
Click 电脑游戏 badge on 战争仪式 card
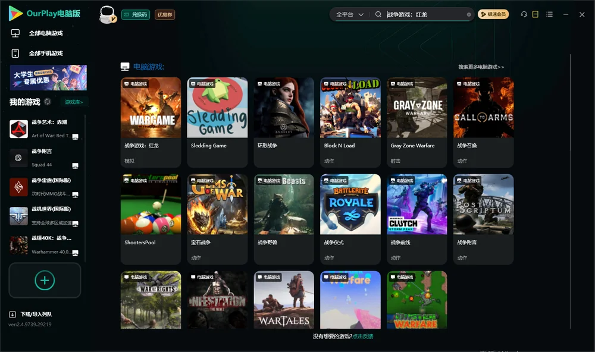(x=334, y=181)
